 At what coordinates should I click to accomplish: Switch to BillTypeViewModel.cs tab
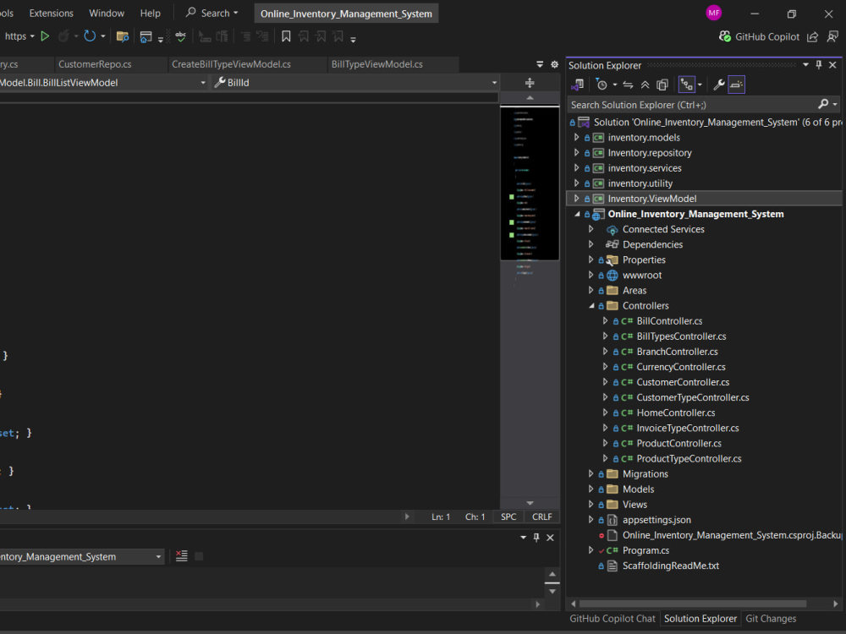376,64
